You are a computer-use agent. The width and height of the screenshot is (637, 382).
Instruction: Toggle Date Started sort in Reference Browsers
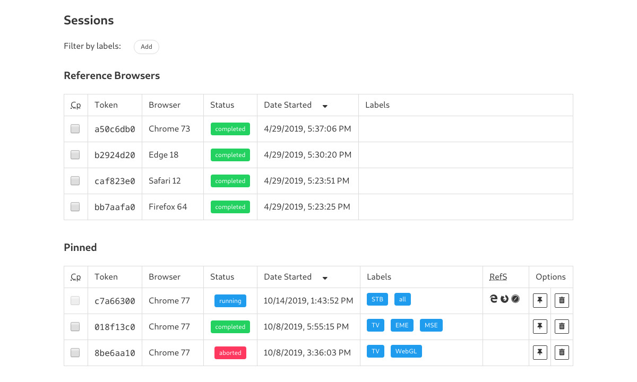pos(325,106)
